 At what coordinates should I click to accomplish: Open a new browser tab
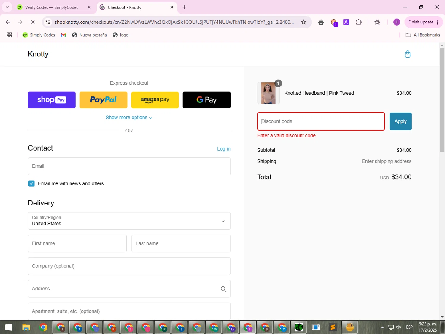click(x=184, y=7)
